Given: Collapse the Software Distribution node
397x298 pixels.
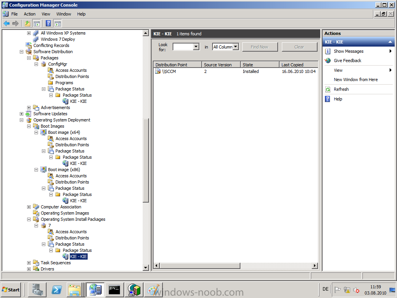Looking at the screenshot, I should 22,52.
